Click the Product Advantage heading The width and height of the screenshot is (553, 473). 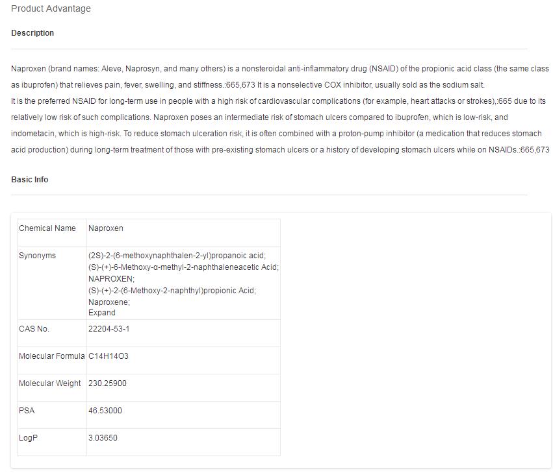(51, 9)
